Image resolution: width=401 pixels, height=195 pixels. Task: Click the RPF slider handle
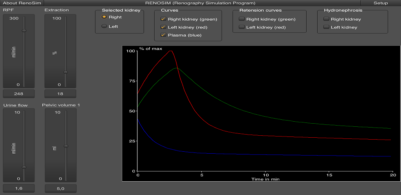(24, 30)
